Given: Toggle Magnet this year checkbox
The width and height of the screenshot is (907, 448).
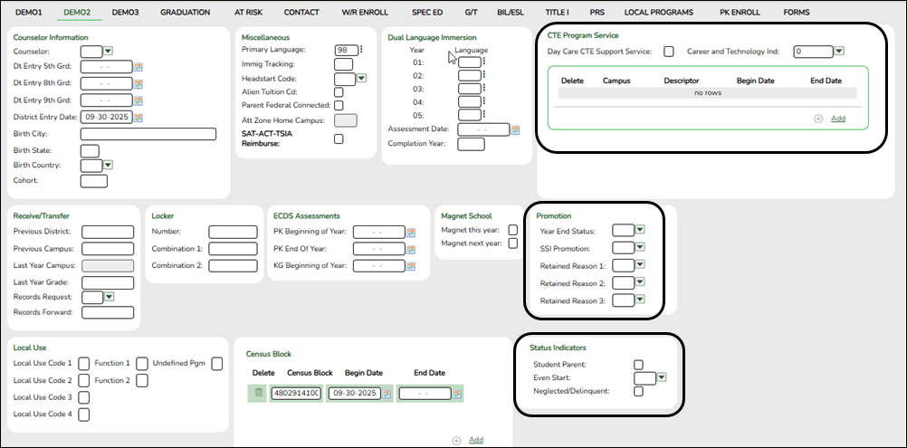Looking at the screenshot, I should (513, 231).
